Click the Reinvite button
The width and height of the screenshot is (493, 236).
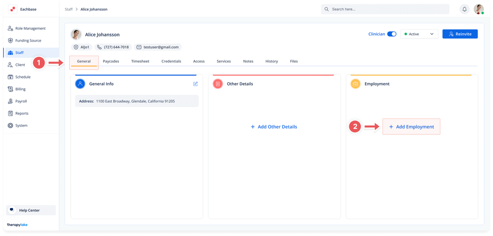[460, 34]
